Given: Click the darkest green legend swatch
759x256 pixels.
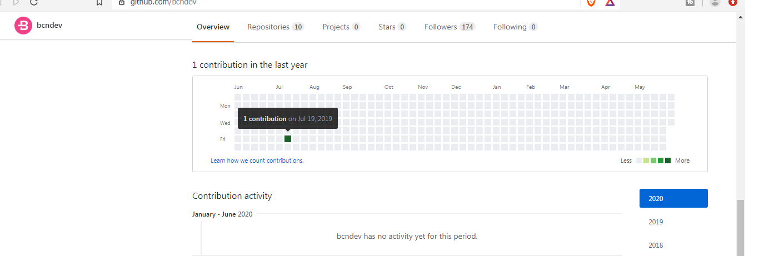Looking at the screenshot, I should click(x=668, y=160).
